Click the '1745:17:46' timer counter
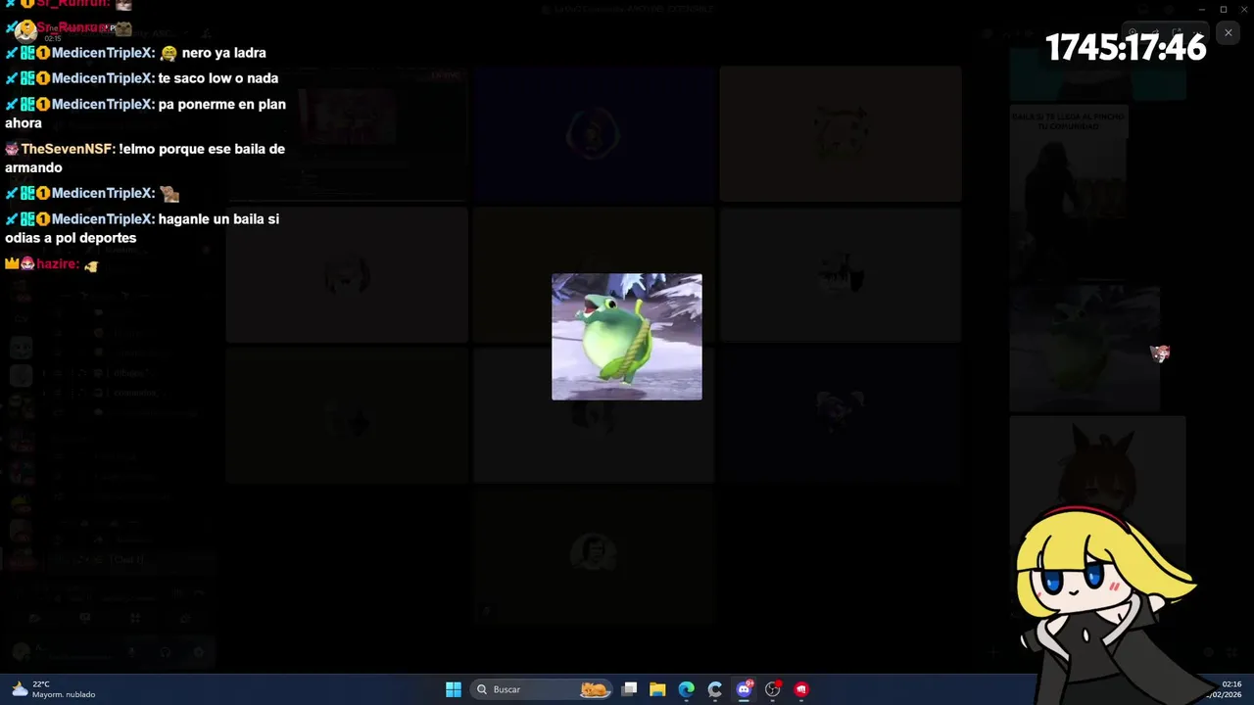The height and width of the screenshot is (705, 1254). point(1126,48)
